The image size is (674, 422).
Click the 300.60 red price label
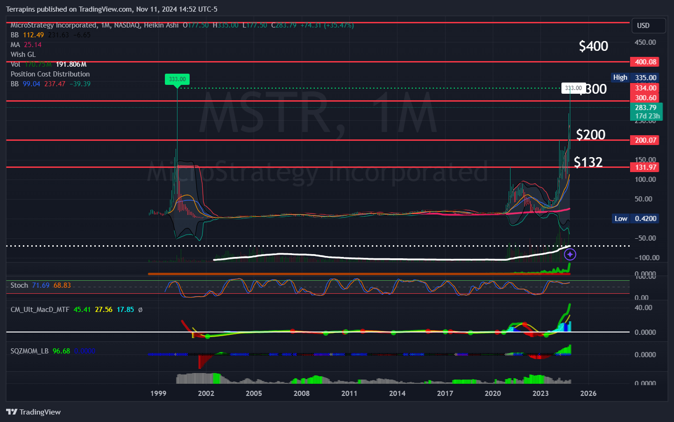[645, 97]
